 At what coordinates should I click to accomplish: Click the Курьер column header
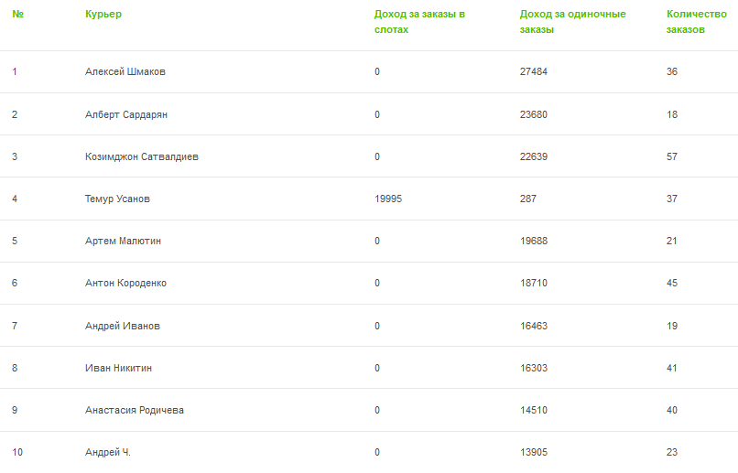pyautogui.click(x=103, y=15)
